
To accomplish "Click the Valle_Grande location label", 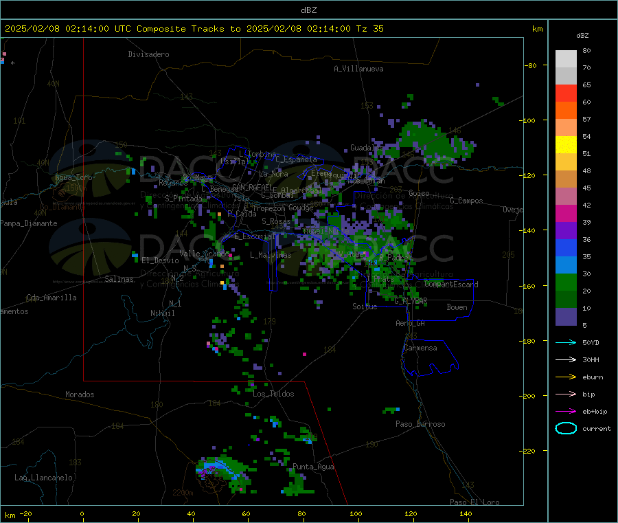I will (204, 253).
